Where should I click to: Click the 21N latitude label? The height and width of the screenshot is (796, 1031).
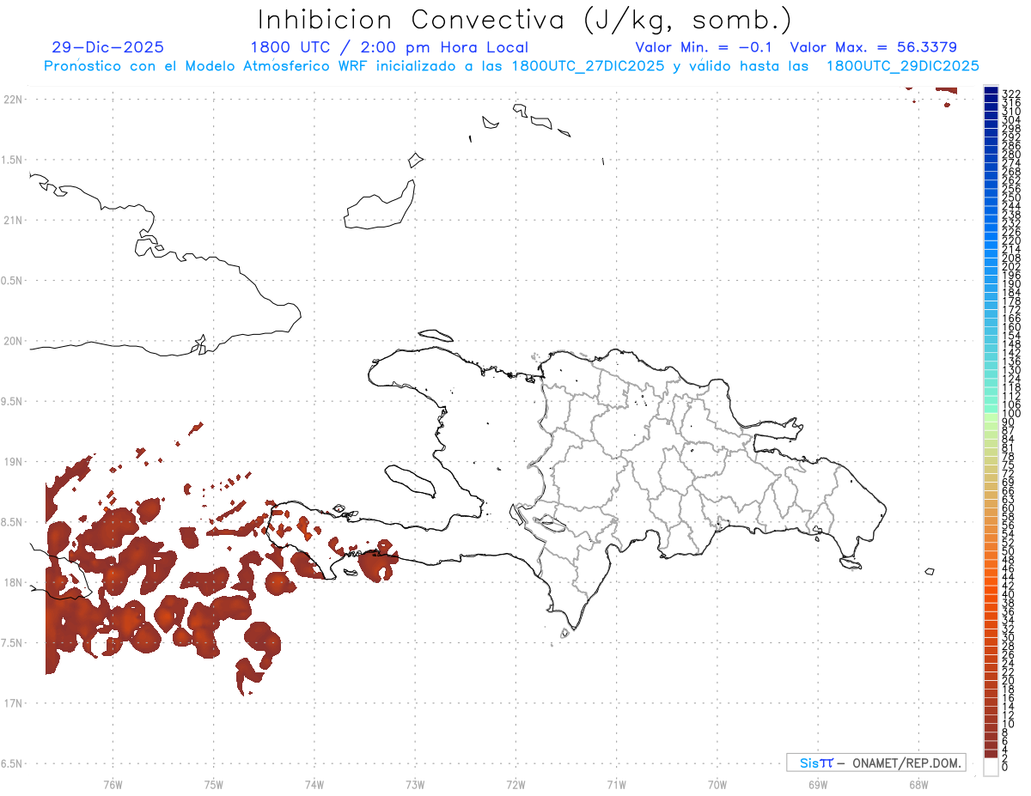(13, 221)
